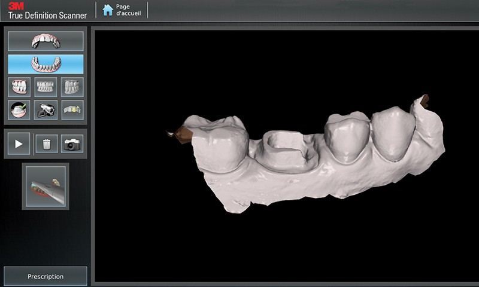479x287 pixels.
Task: Select the upper arch scan button
Action: (x=46, y=41)
